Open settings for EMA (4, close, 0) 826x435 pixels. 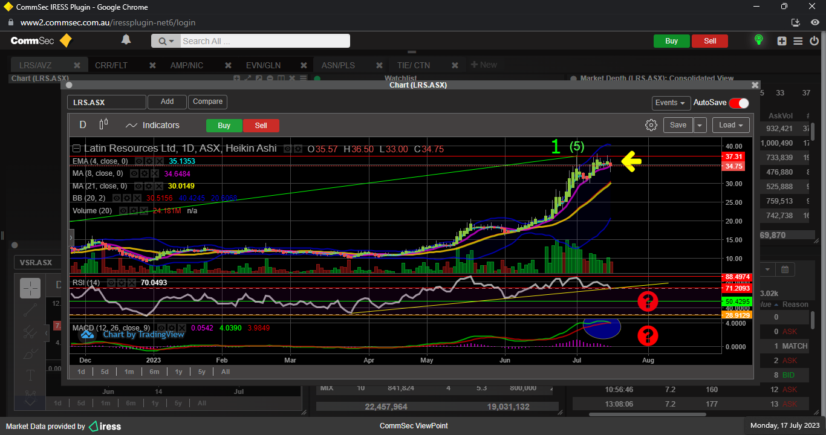click(148, 161)
